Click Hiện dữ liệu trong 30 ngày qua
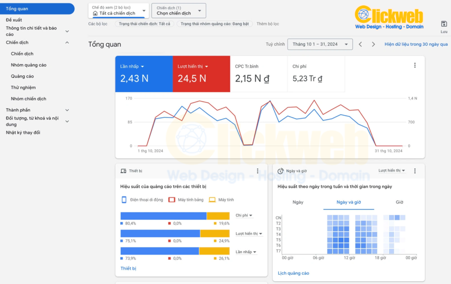Screen dimensions: 451x284 416,44
